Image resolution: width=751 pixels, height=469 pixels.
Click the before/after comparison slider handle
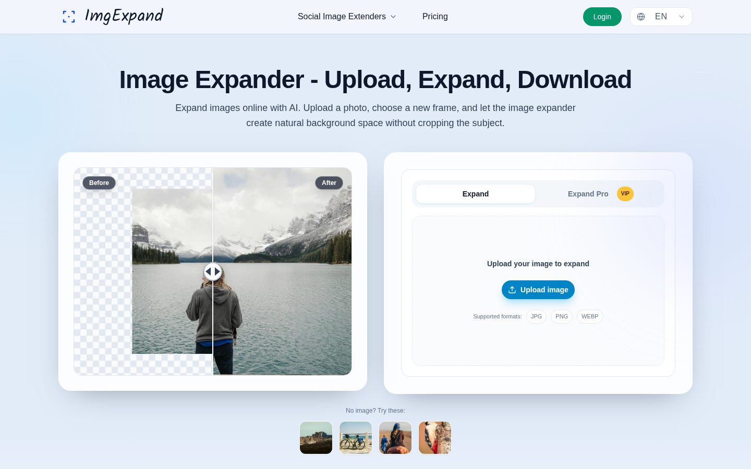[213, 271]
